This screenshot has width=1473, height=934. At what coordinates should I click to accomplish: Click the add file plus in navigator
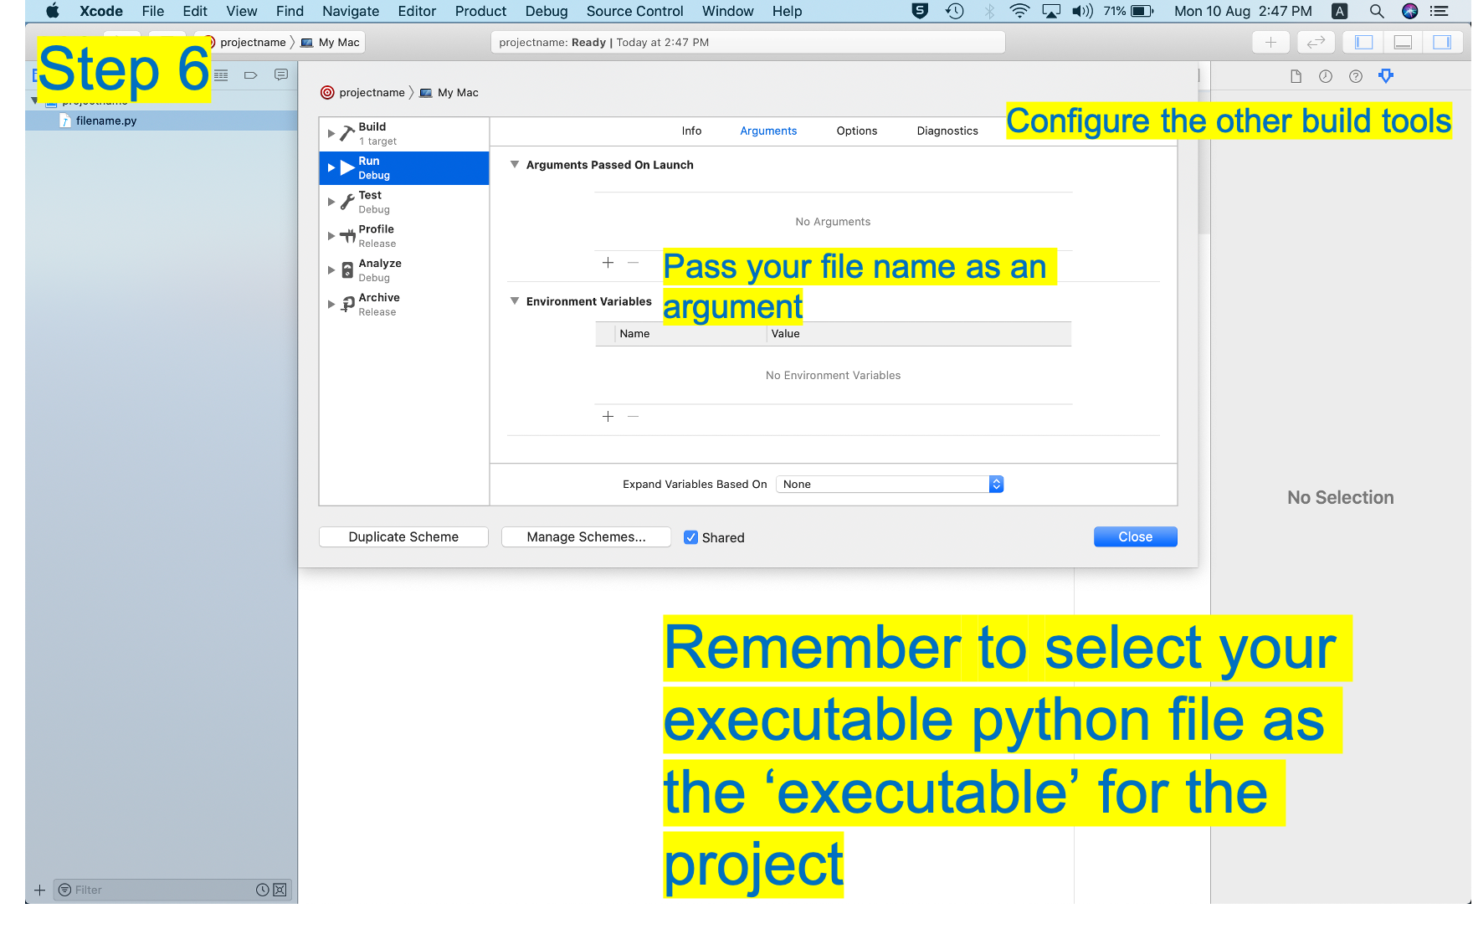point(39,890)
